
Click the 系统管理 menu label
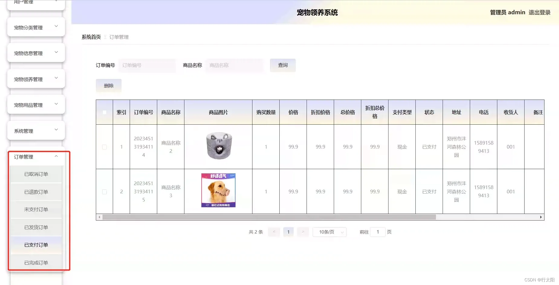24,131
